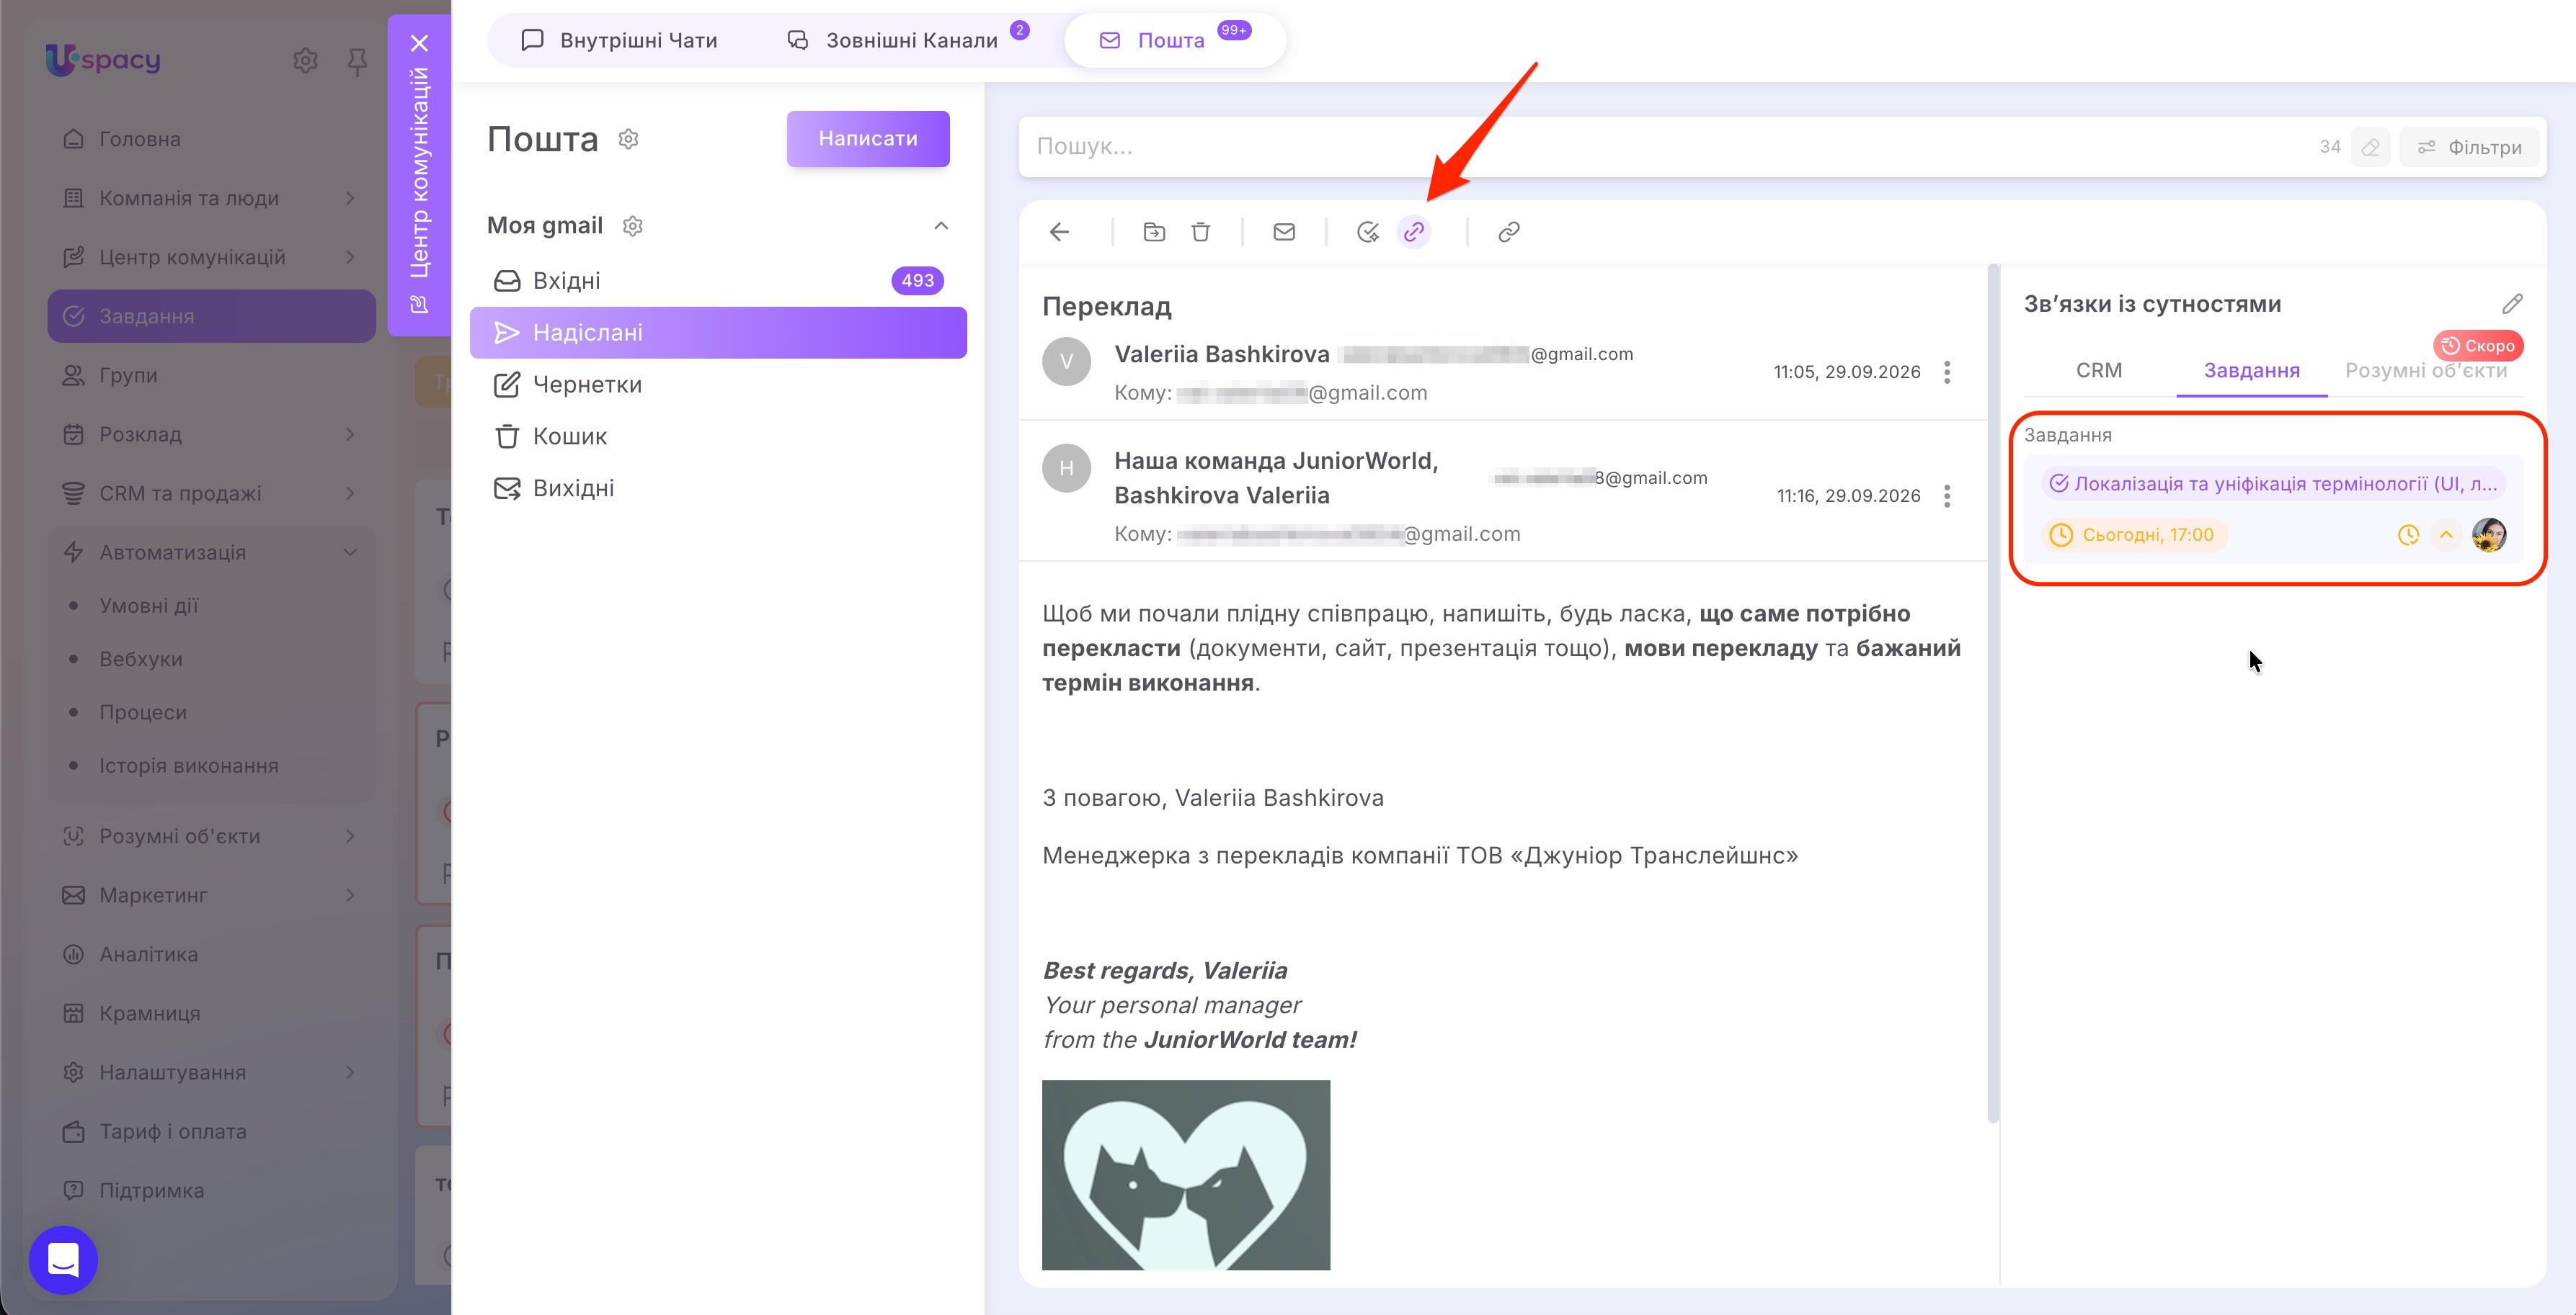
Task: Collapse the Автоматизація sidebar section
Action: pos(350,552)
